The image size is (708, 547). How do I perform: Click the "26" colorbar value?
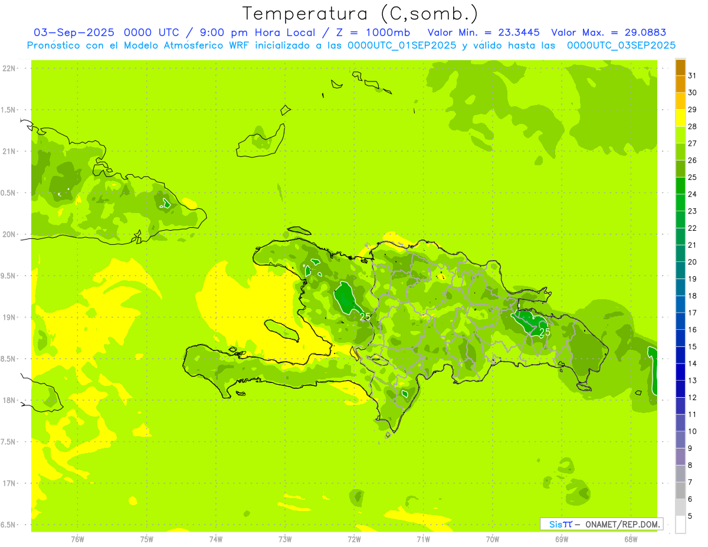[x=693, y=160]
